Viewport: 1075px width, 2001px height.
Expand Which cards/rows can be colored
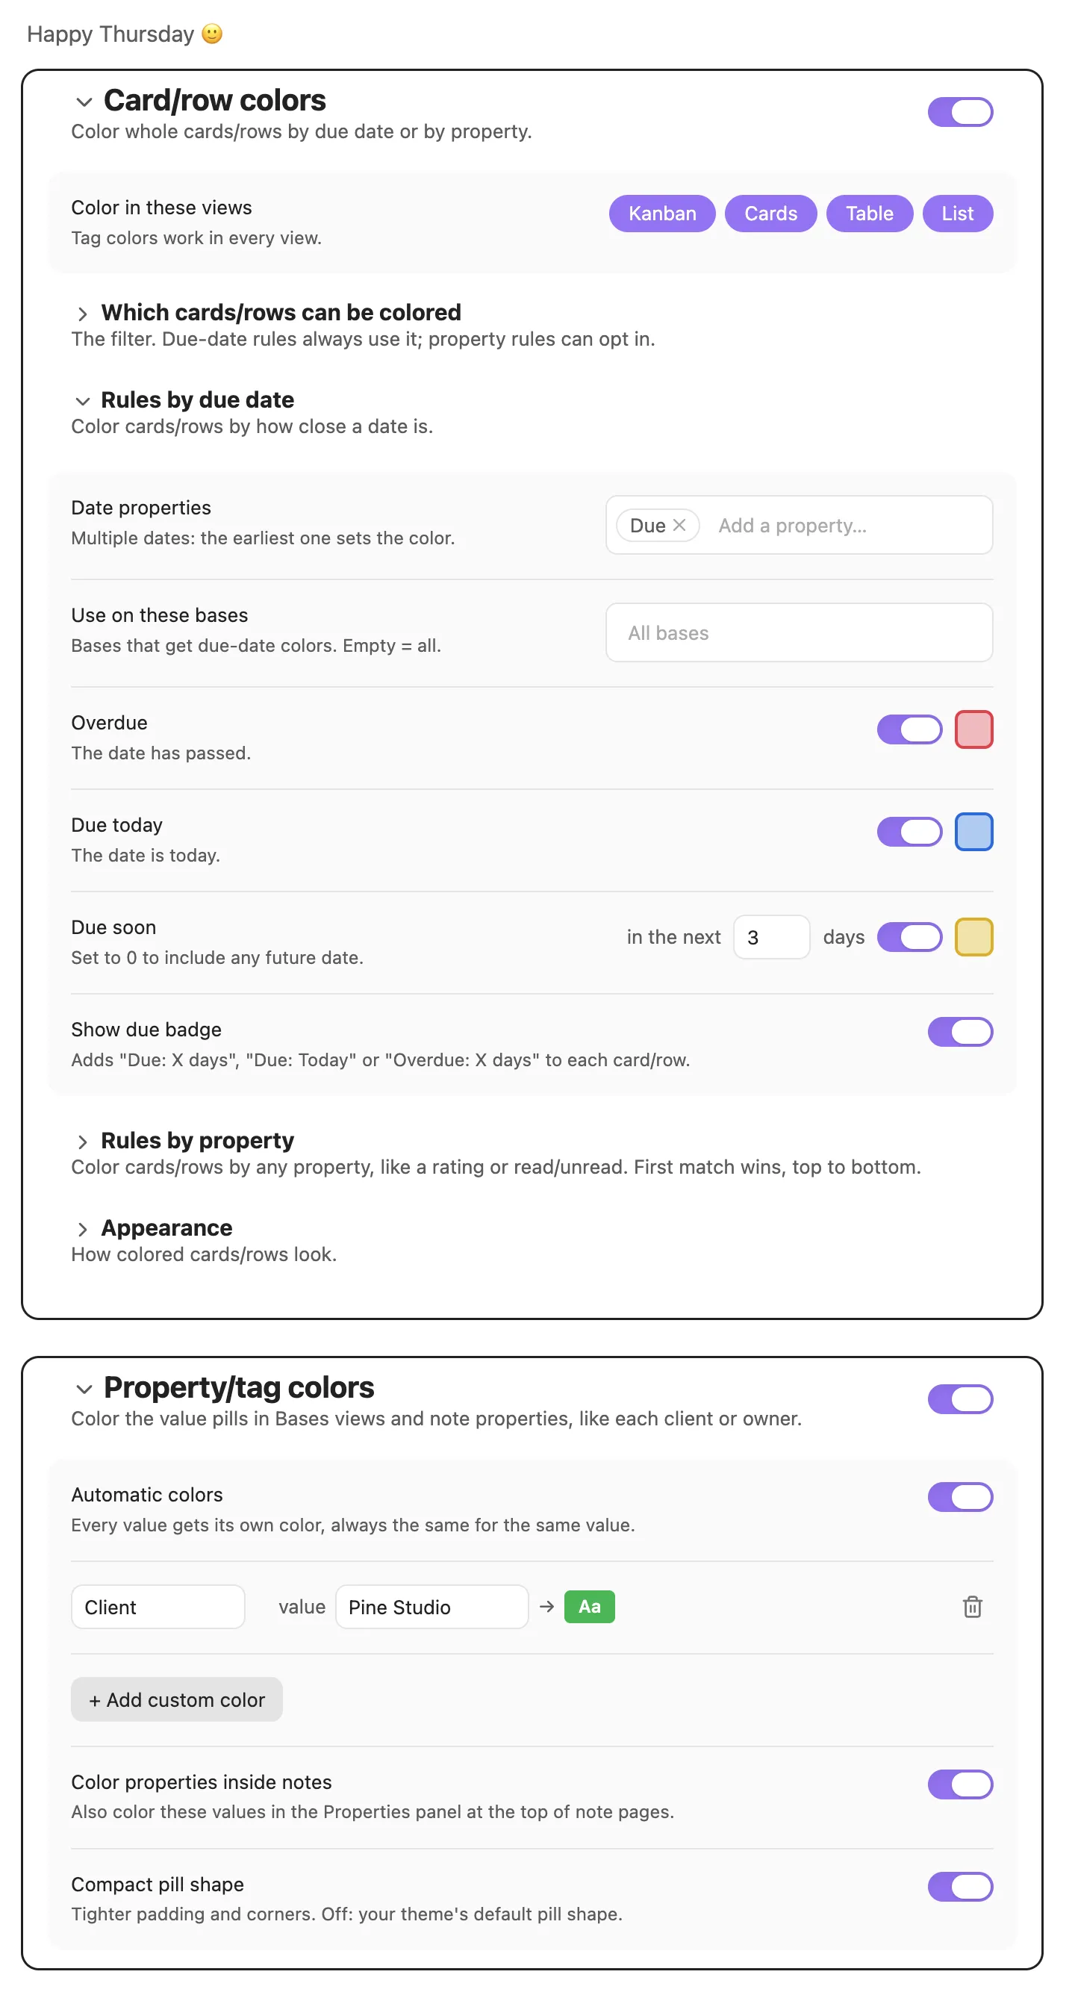(x=82, y=313)
